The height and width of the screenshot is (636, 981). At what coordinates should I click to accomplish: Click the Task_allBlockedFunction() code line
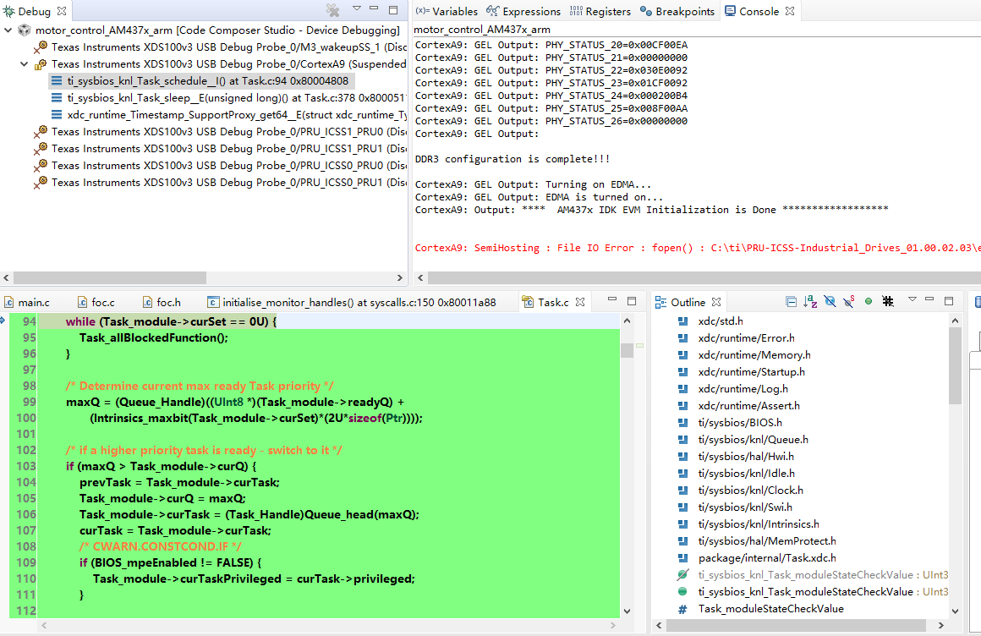(153, 338)
